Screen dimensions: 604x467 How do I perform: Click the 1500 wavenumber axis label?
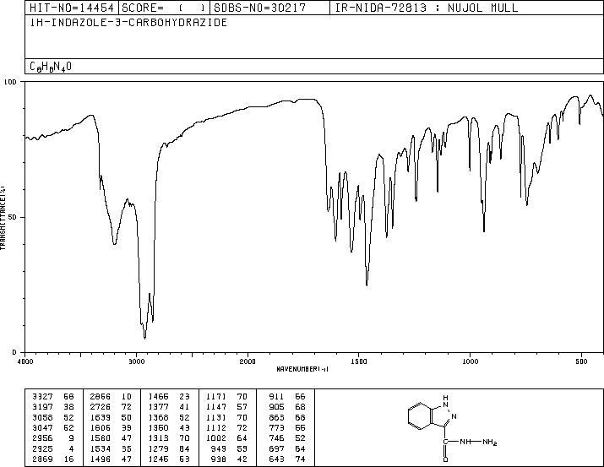pos(359,361)
